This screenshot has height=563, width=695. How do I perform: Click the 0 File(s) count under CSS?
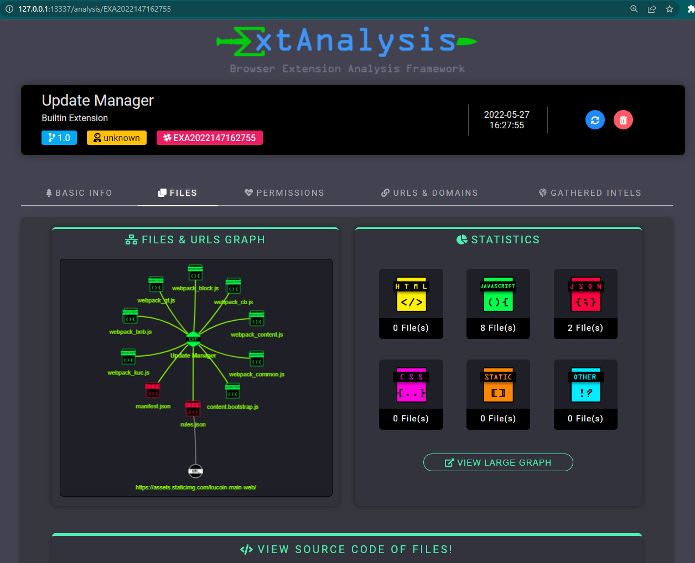click(x=411, y=419)
